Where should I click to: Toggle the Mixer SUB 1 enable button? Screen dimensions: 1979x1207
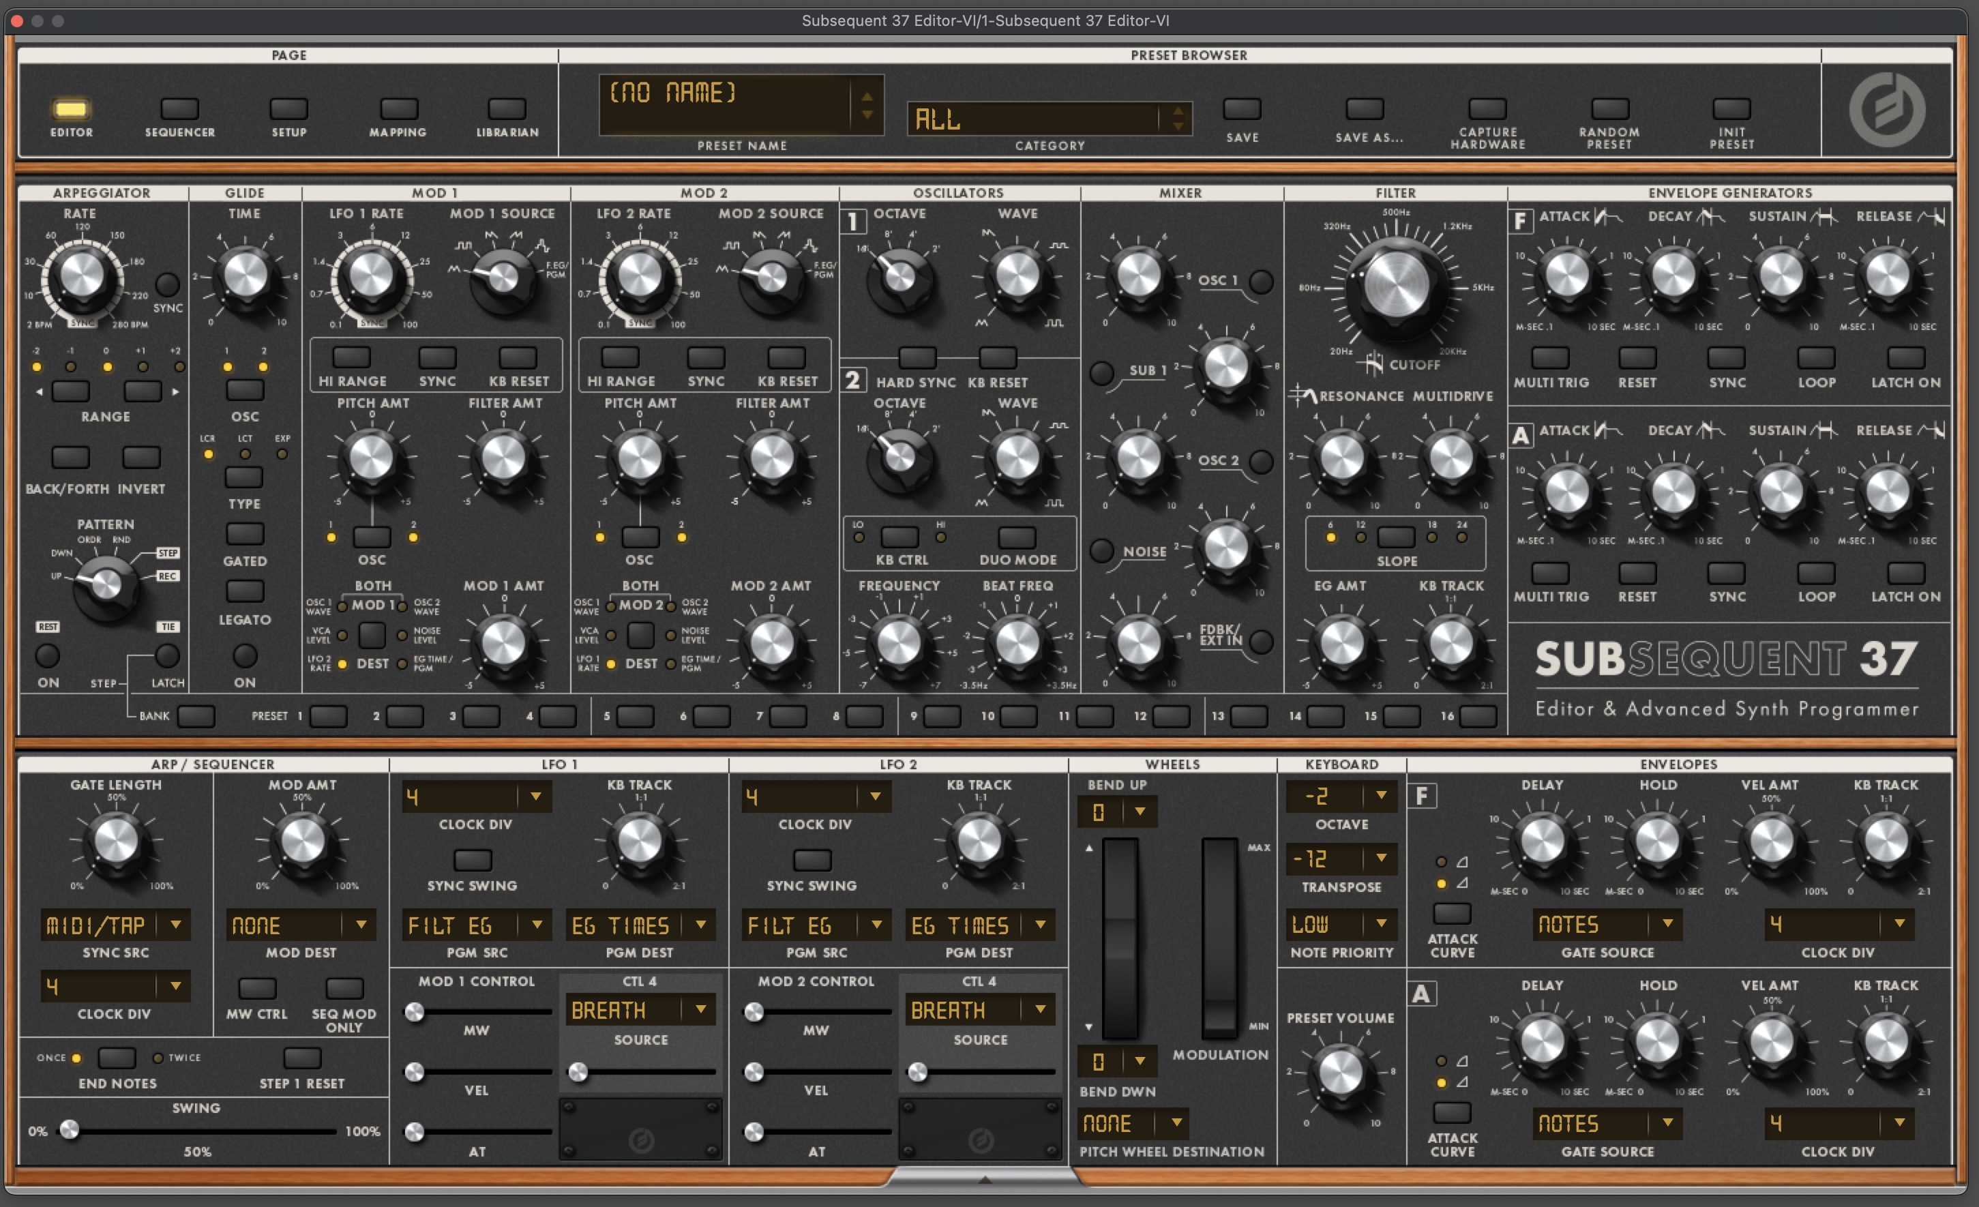click(1101, 372)
